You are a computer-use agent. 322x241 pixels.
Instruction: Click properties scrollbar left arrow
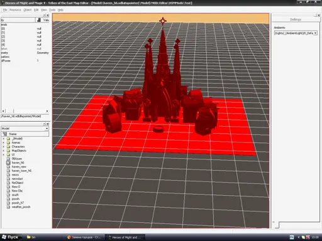point(3,111)
